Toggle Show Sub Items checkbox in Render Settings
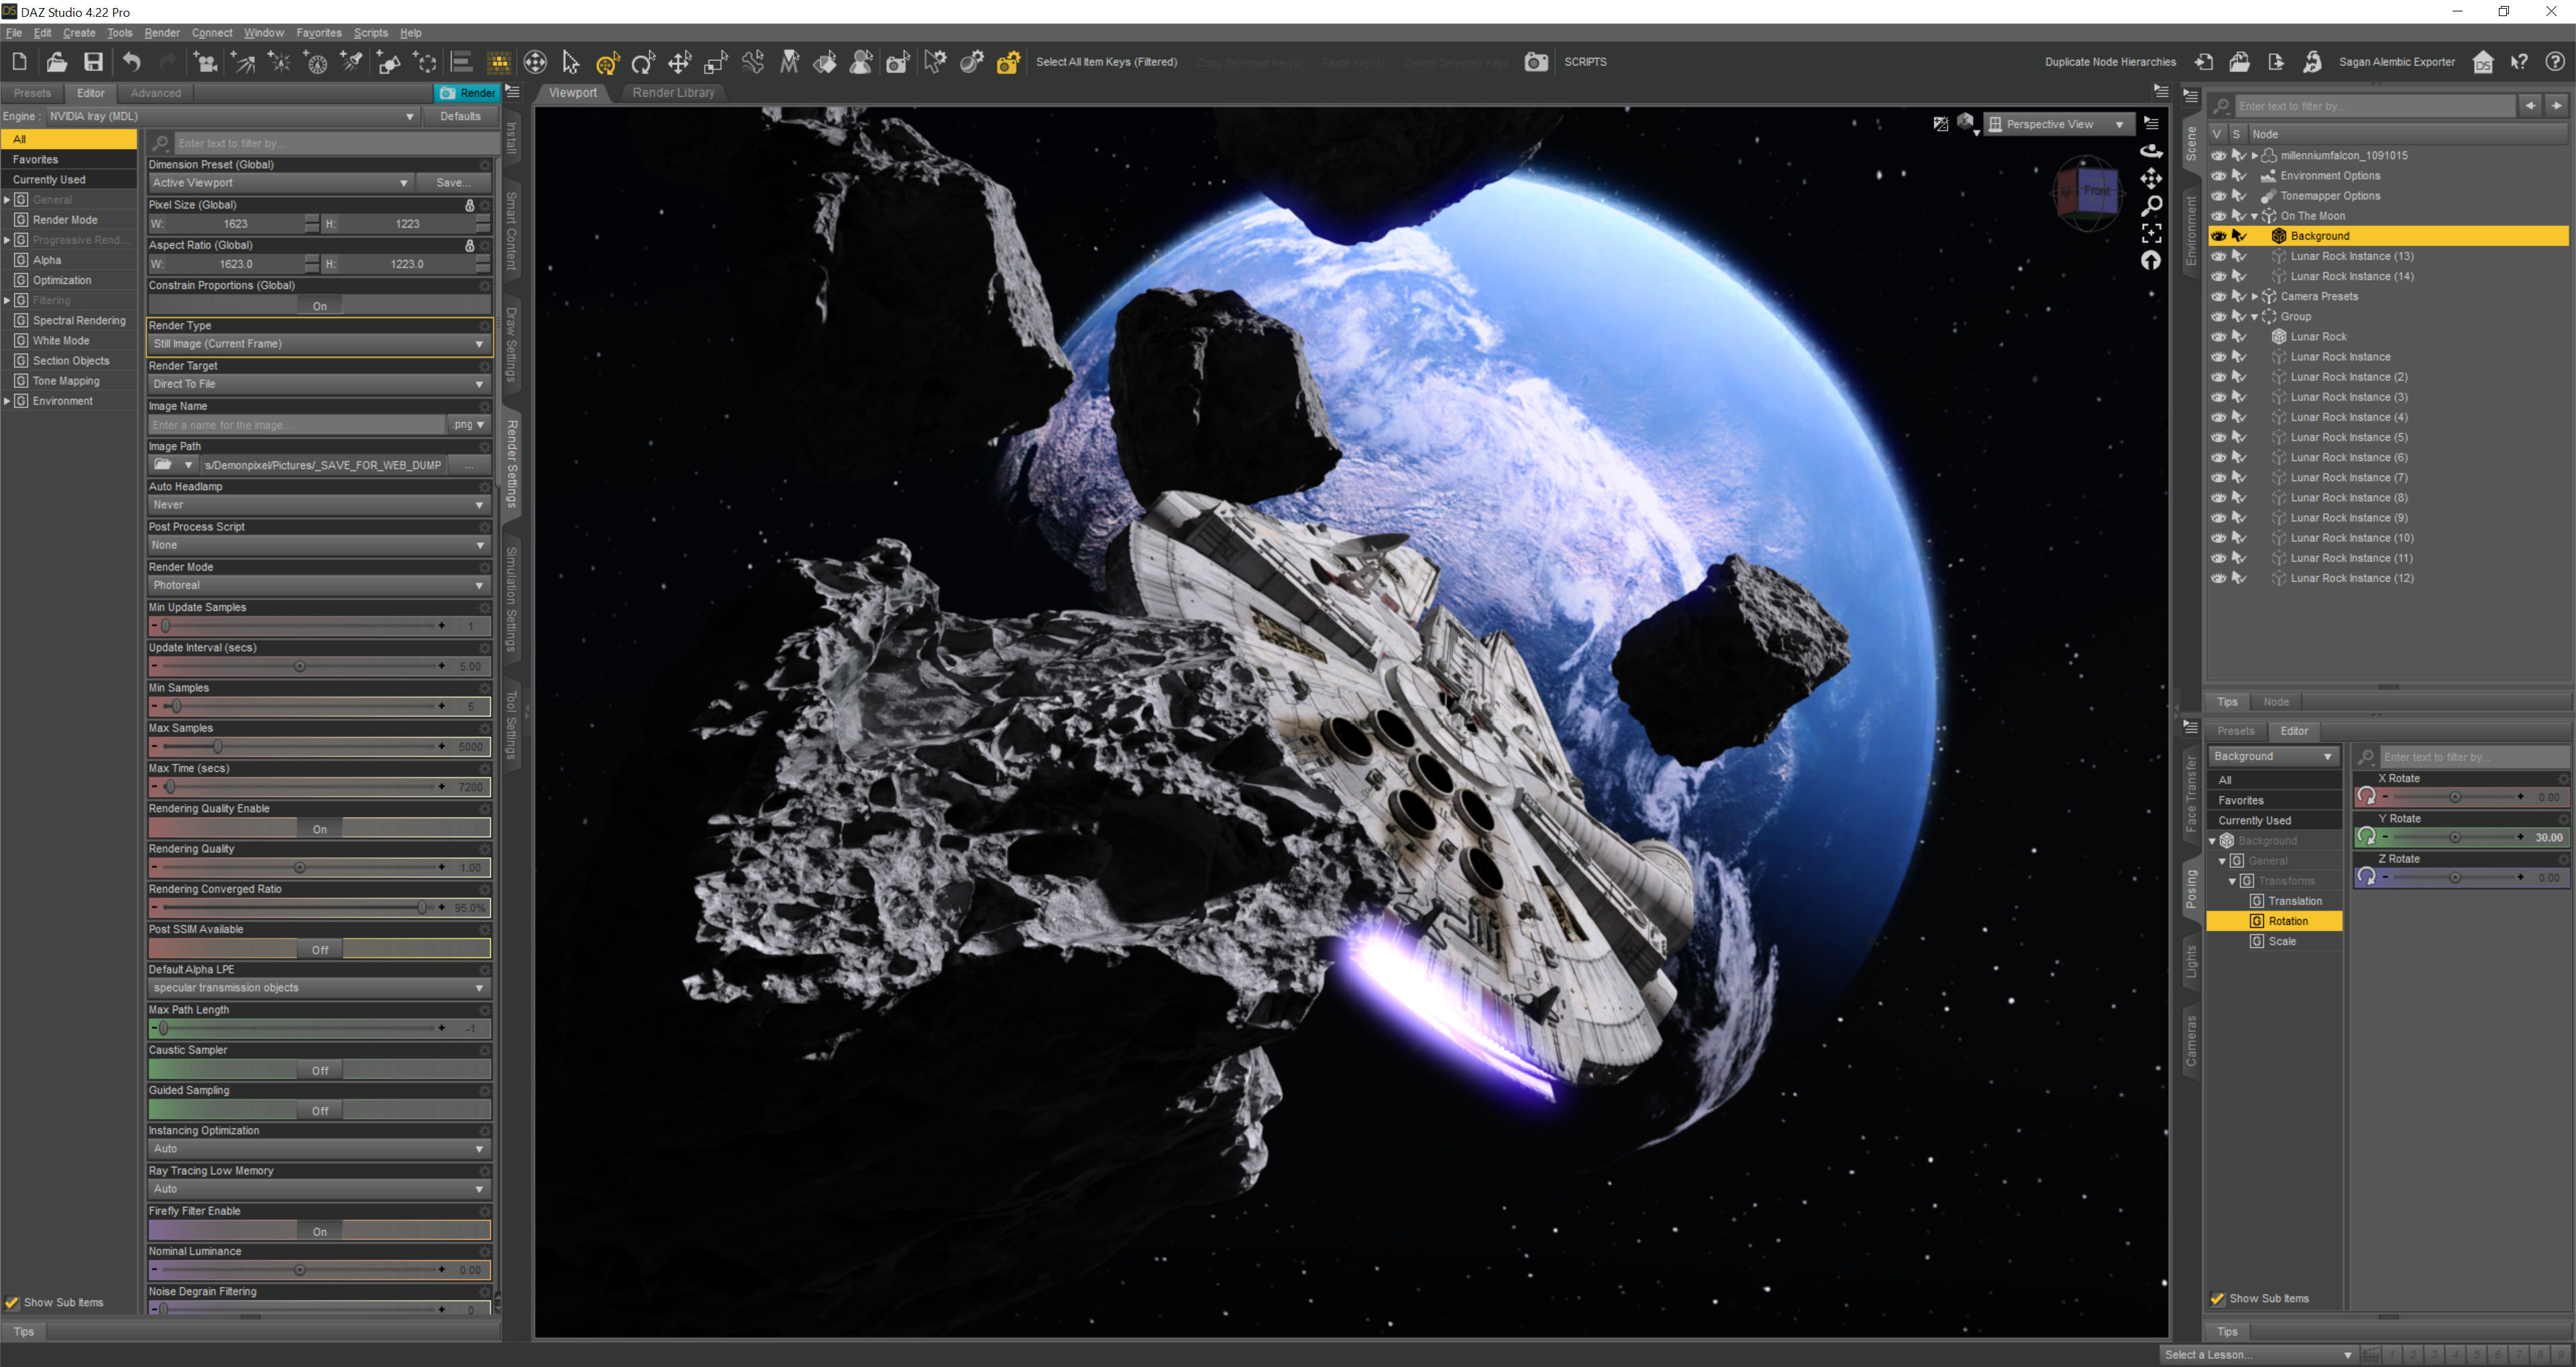 tap(12, 1302)
